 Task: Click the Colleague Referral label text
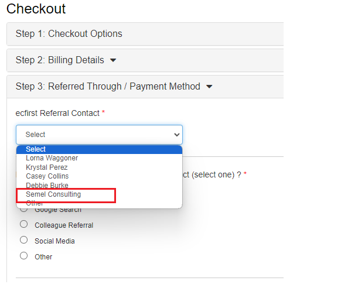pyautogui.click(x=64, y=225)
